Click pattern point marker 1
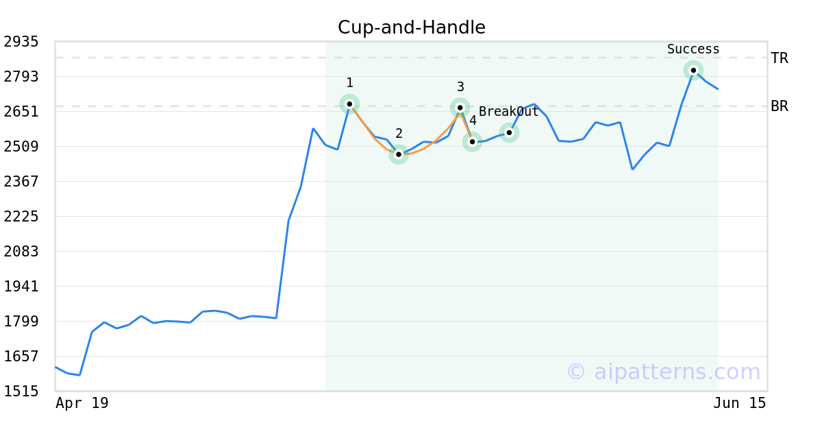The height and width of the screenshot is (432, 822). pos(349,104)
